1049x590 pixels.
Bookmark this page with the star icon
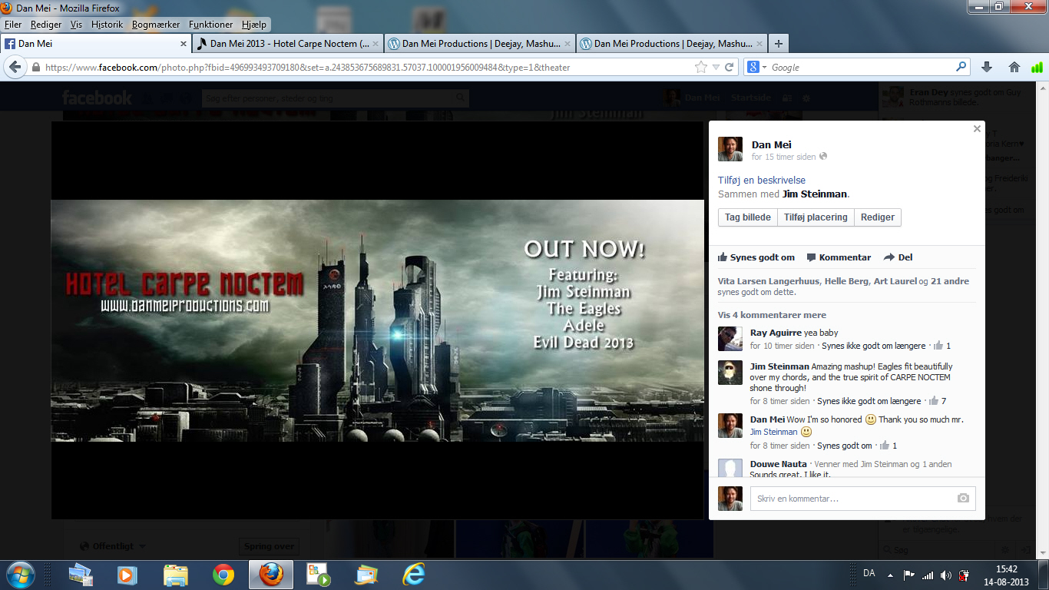coord(700,67)
